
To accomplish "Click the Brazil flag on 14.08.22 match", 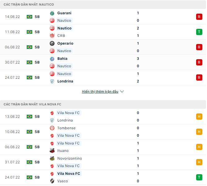I will 29,17.
